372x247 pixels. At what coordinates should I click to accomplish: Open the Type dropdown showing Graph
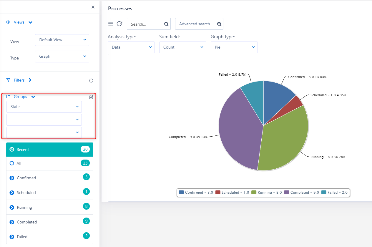62,56
